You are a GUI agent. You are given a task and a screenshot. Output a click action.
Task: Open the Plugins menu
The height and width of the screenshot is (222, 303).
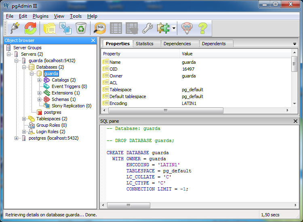pyautogui.click(x=40, y=16)
